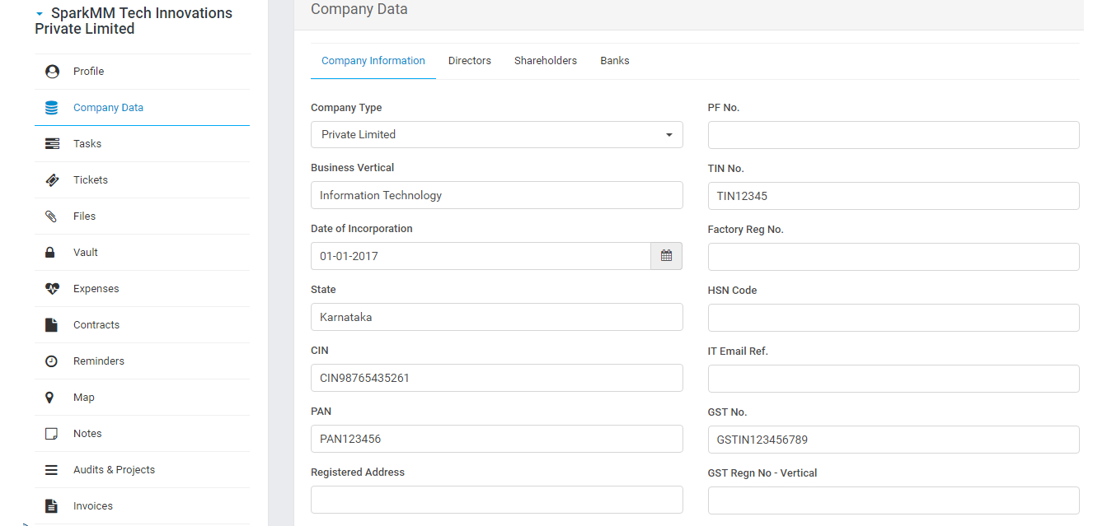Open calendar picker for Date of Incorporation
This screenshot has width=1107, height=526.
(666, 256)
